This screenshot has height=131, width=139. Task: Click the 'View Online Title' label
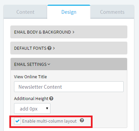30,77
